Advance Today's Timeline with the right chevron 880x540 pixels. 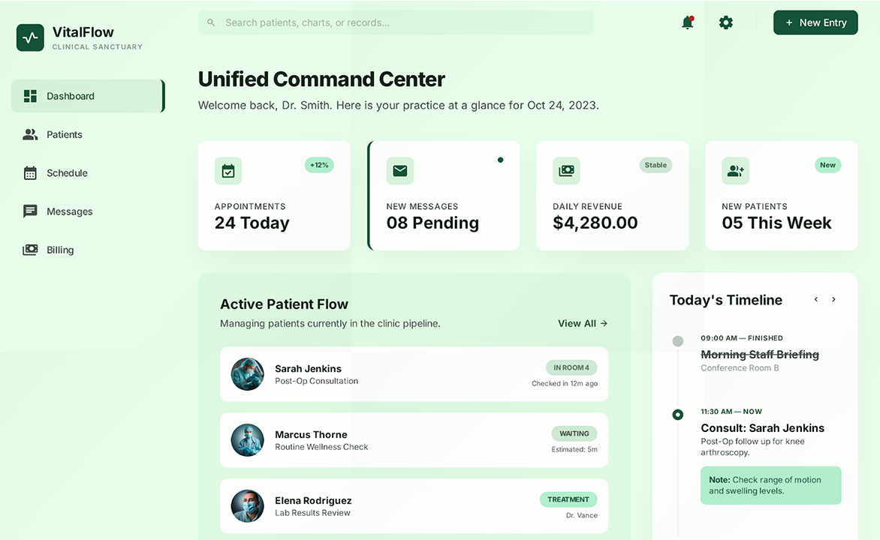pyautogui.click(x=833, y=299)
